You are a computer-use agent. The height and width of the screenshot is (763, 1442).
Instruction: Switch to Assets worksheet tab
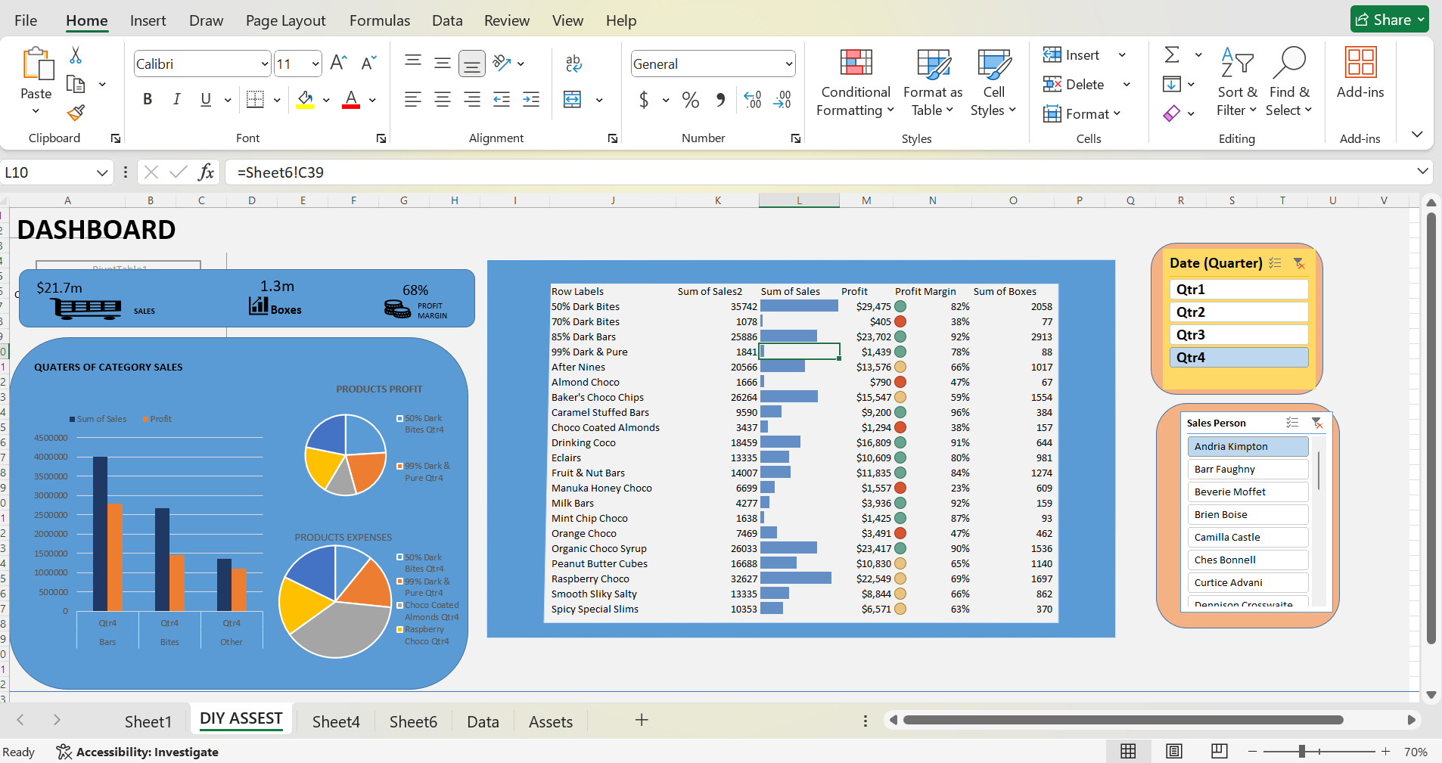click(551, 721)
